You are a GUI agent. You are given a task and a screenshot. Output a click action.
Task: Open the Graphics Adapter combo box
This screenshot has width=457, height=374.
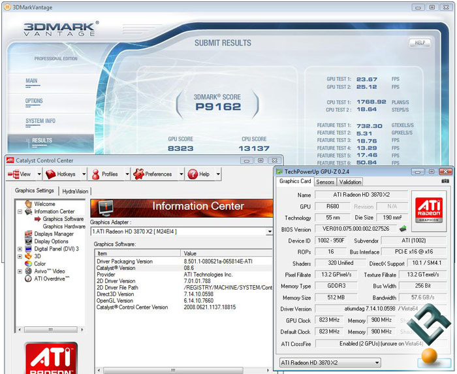[x=181, y=231]
